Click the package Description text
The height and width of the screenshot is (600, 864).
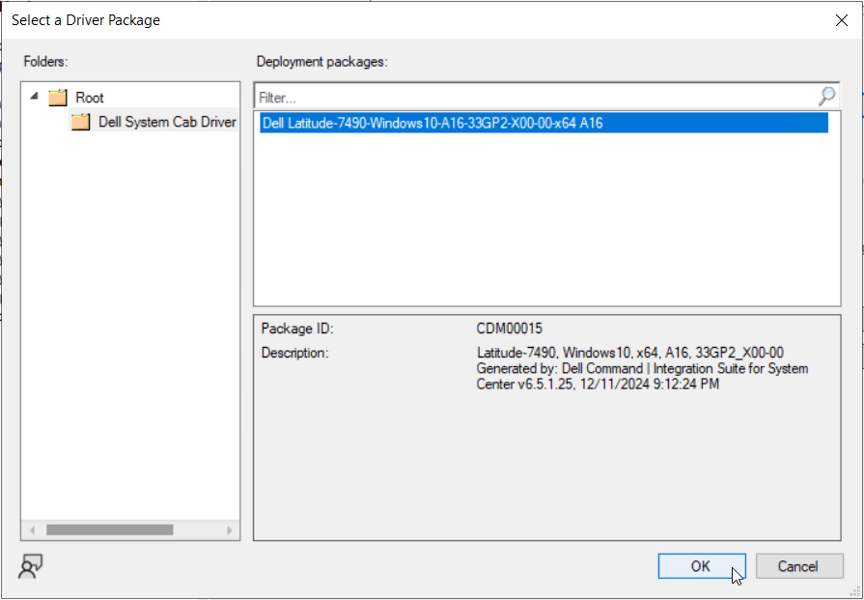(642, 368)
